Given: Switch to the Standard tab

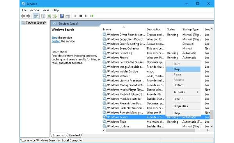Looking at the screenshot, I should point(74,135).
